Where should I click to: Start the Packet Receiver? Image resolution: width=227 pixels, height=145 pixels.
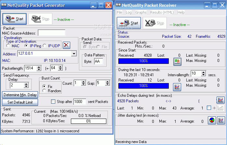click(129, 23)
